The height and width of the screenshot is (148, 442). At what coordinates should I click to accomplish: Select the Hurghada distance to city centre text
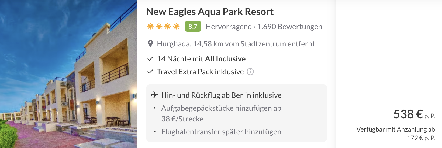[236, 44]
